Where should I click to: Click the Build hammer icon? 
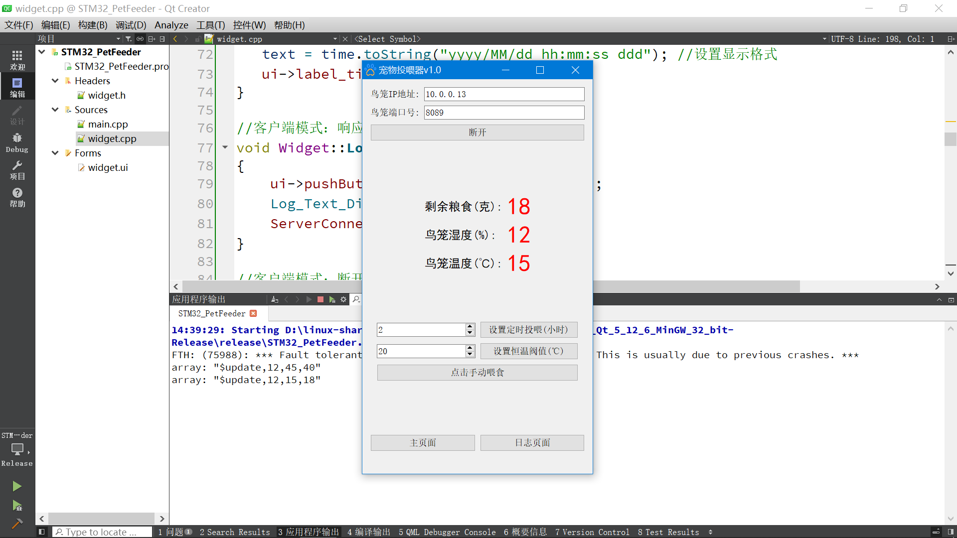tap(17, 524)
